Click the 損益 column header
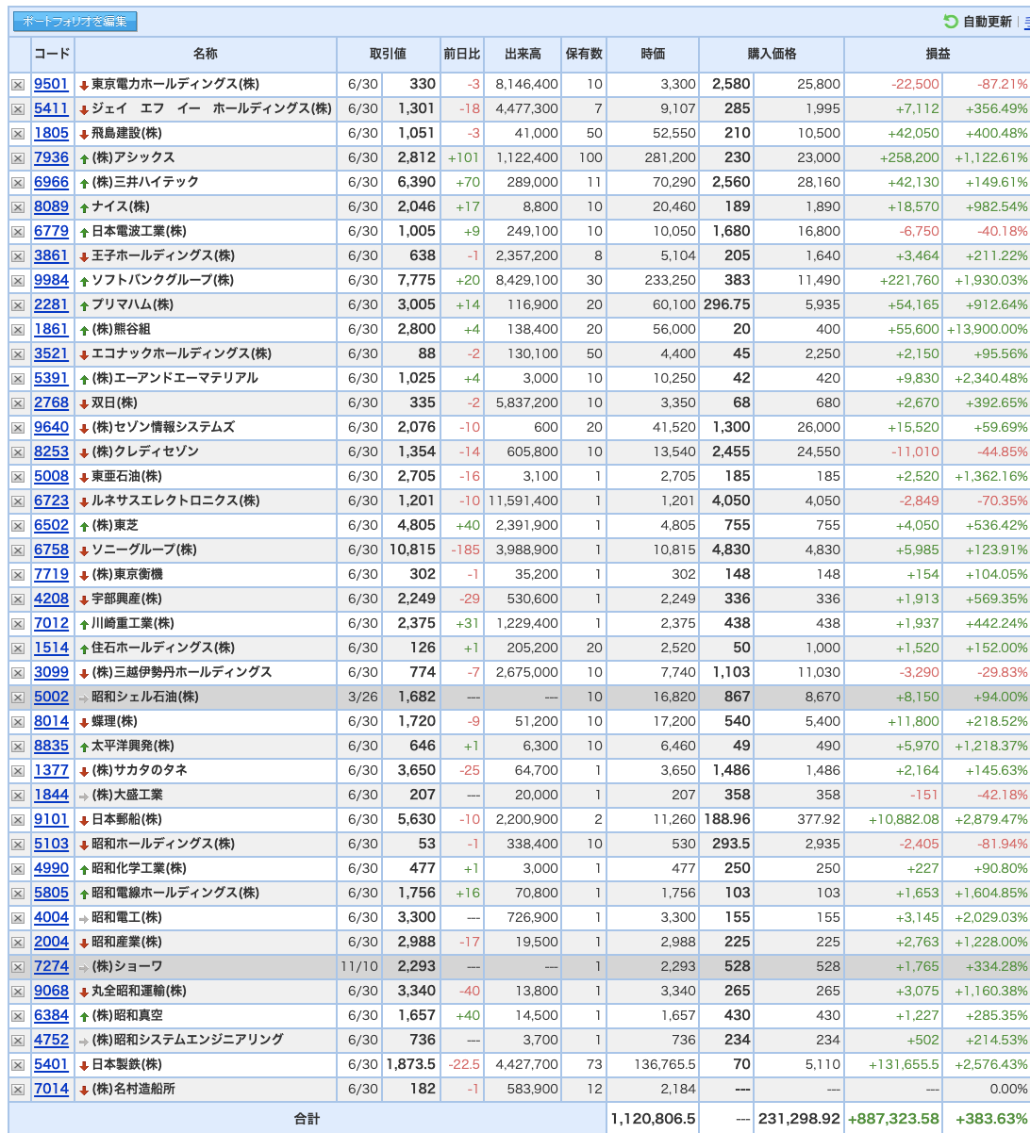 click(938, 54)
